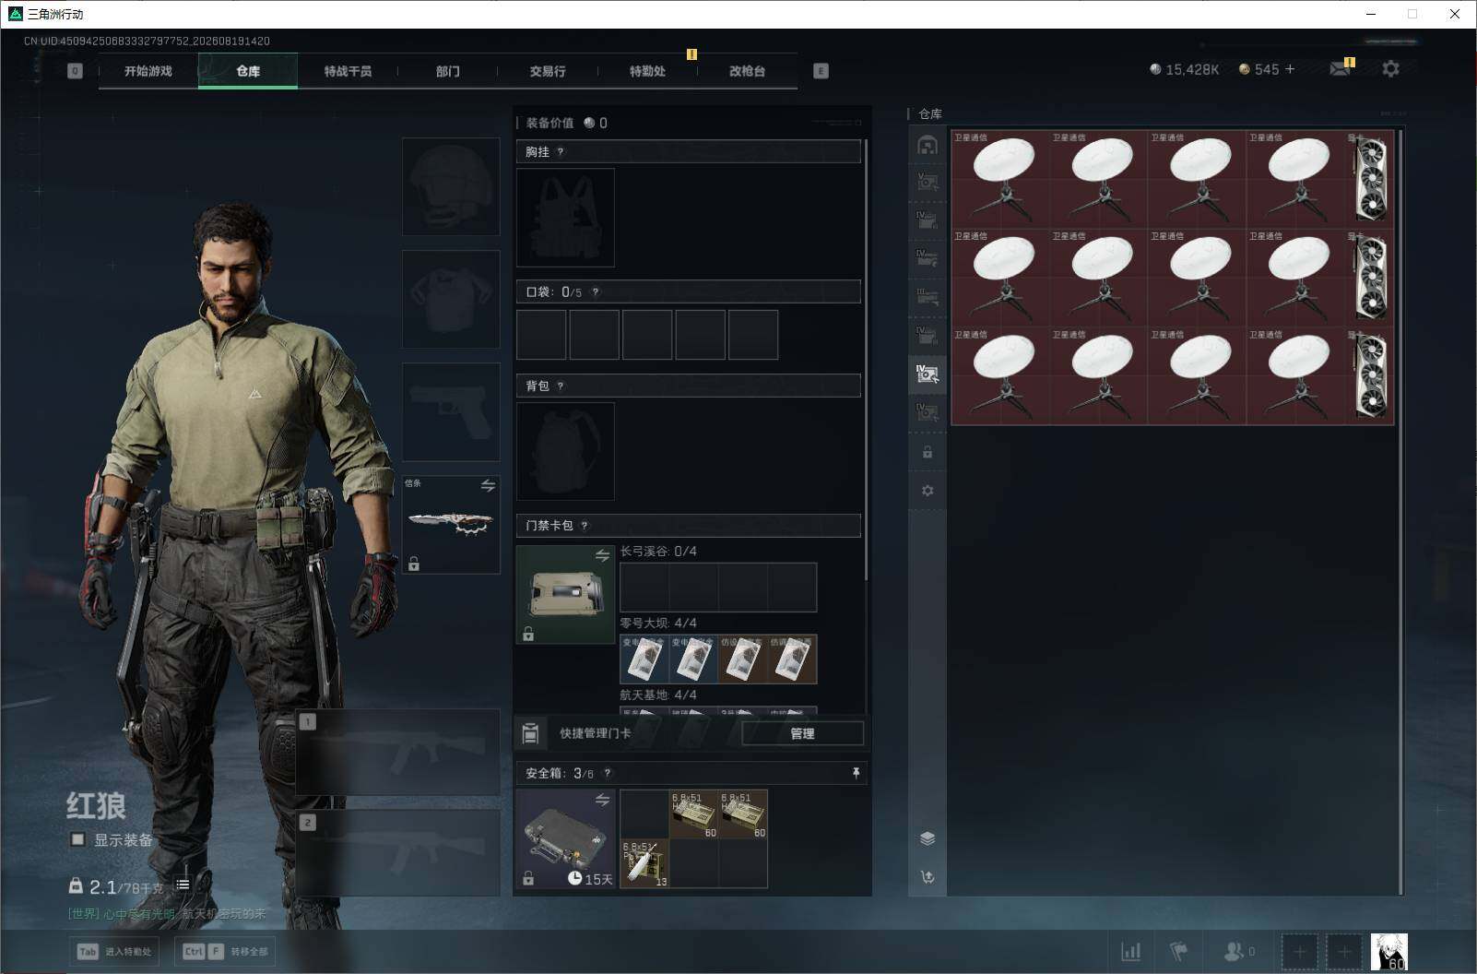
Task: Open warehouse sidebar gear settings
Action: click(928, 491)
